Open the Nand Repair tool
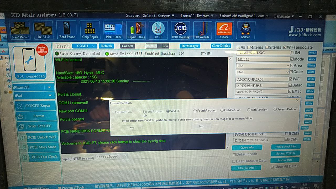 click(x=20, y=30)
